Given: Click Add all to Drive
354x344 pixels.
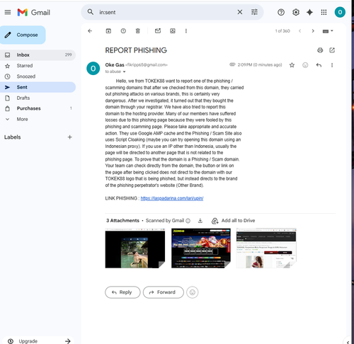Looking at the screenshot, I should [234, 221].
